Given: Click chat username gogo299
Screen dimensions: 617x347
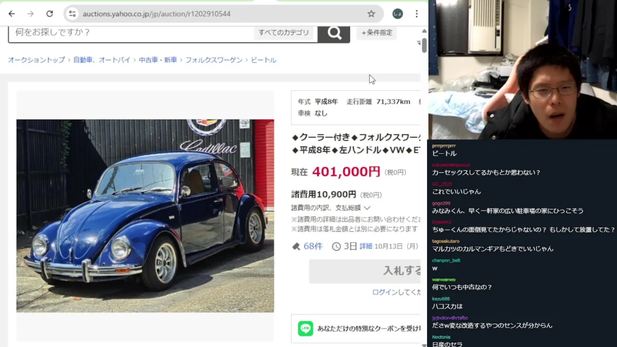Looking at the screenshot, I should [441, 203].
